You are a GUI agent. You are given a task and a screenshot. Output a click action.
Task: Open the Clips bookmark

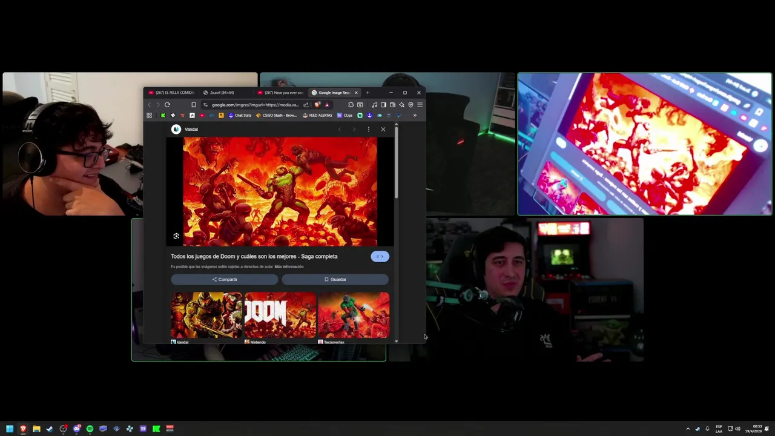click(345, 115)
